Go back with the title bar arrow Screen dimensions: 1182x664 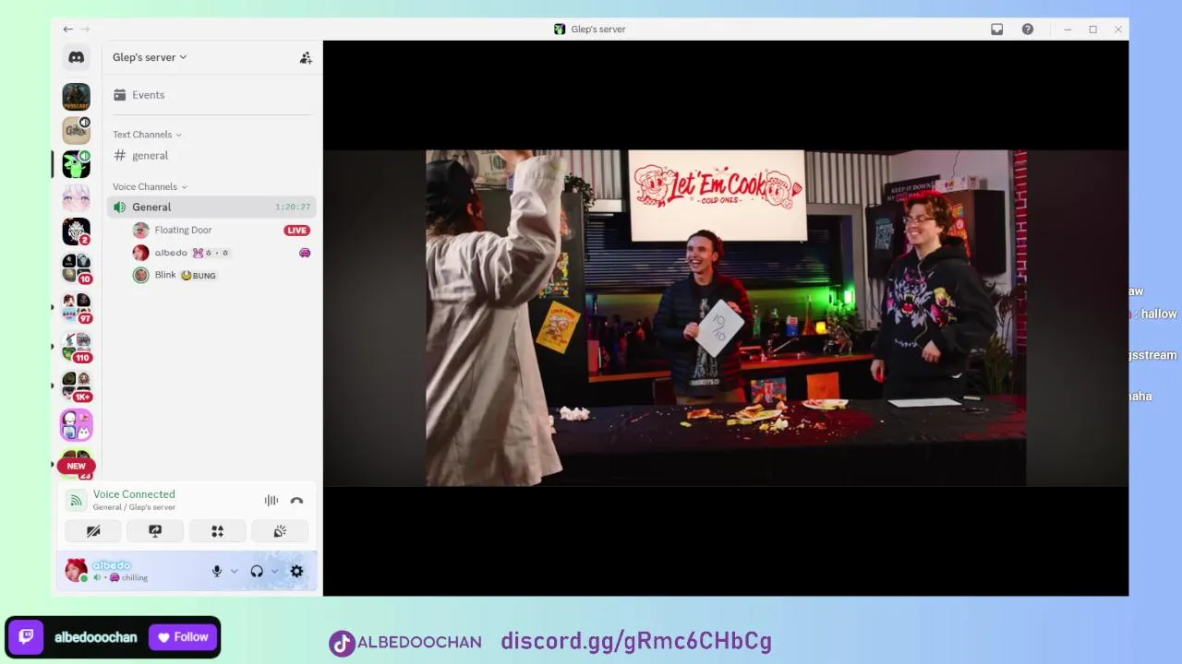coord(67,30)
